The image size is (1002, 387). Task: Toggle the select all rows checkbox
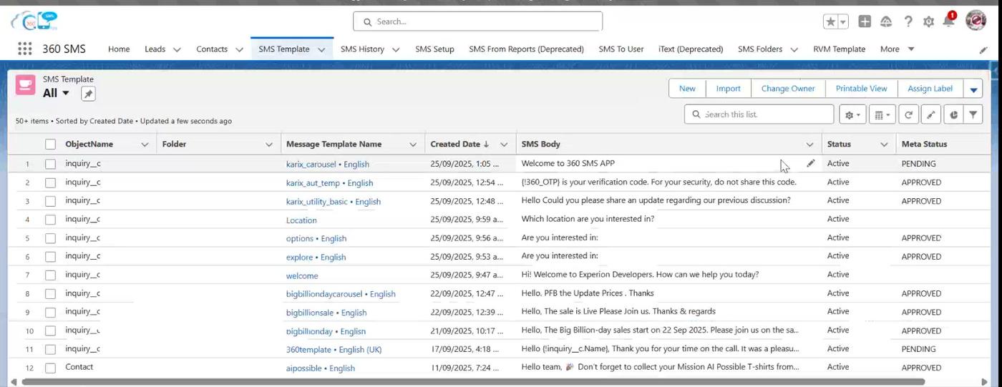tap(50, 144)
